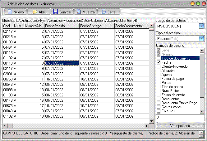Click the data grid's vertical scroll-up arrow
The width and height of the screenshot is (207, 141).
(151, 26)
